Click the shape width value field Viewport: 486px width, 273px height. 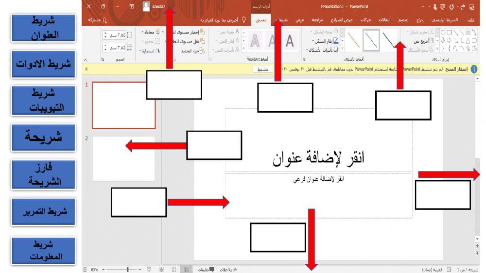click(117, 48)
